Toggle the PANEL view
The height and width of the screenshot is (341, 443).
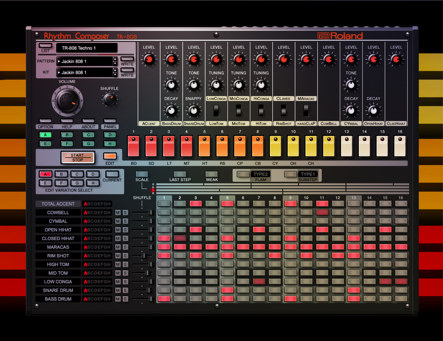pyautogui.click(x=110, y=121)
